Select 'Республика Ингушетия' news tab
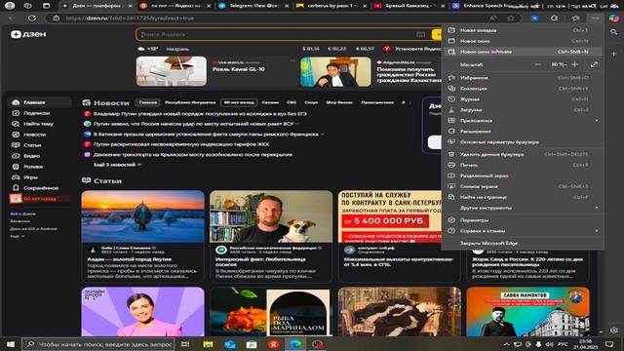The image size is (624, 351). tap(190, 102)
